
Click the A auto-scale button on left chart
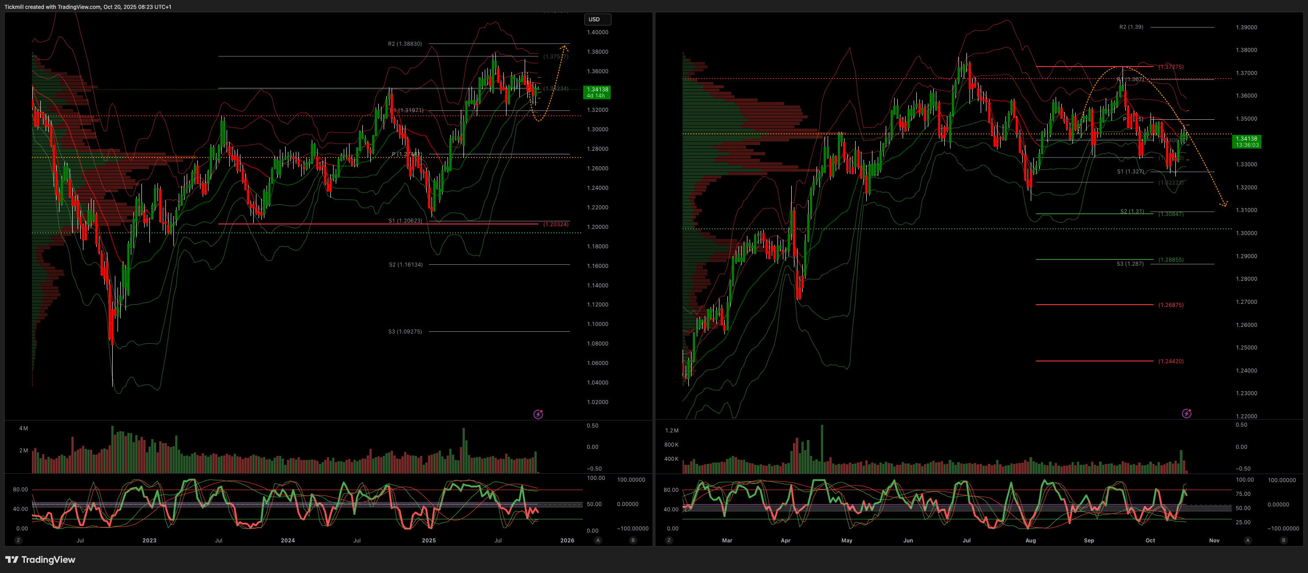pos(598,540)
